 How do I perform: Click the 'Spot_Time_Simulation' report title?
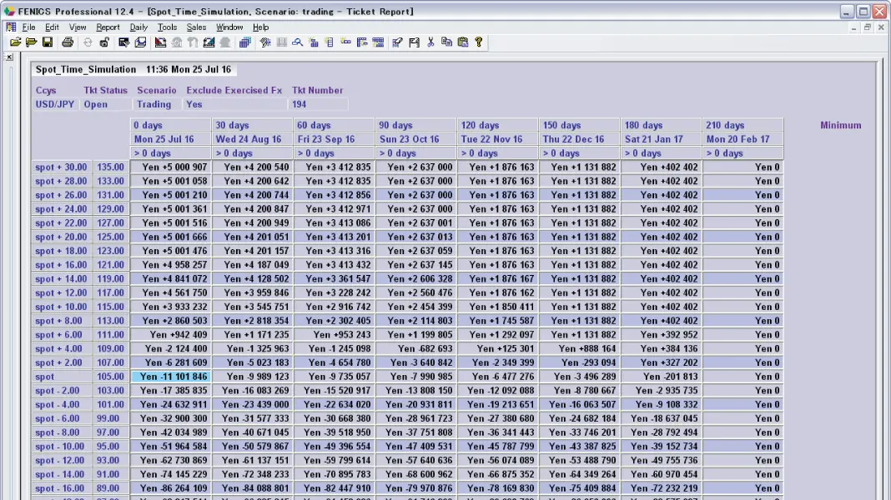click(86, 69)
